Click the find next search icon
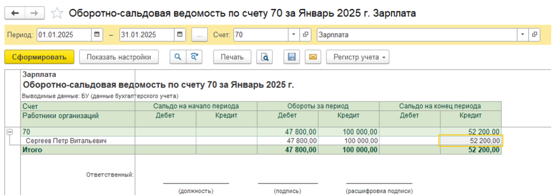This screenshot has height=196, width=560. point(194,57)
